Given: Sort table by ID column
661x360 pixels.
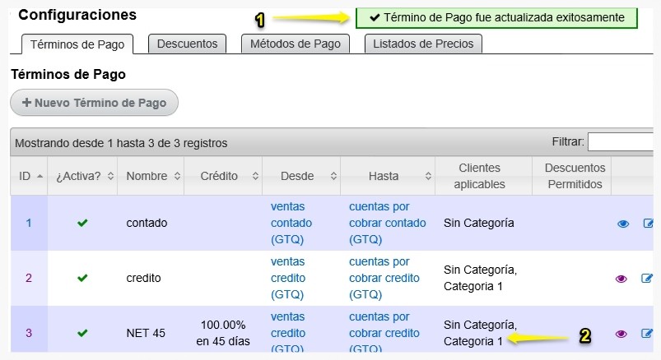Looking at the screenshot, I should pyautogui.click(x=29, y=176).
